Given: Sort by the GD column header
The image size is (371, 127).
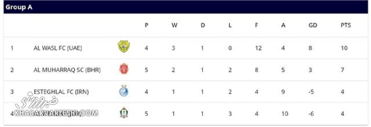Looking at the screenshot, I should [313, 25].
